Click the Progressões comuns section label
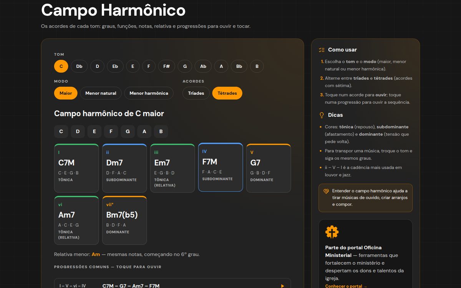This screenshot has height=288, width=461. click(x=108, y=267)
